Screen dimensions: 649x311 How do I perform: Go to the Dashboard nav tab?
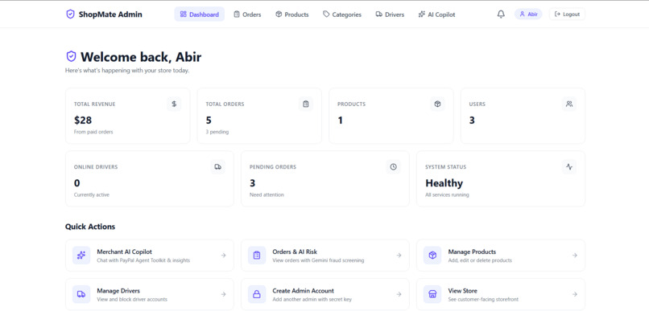(200, 14)
